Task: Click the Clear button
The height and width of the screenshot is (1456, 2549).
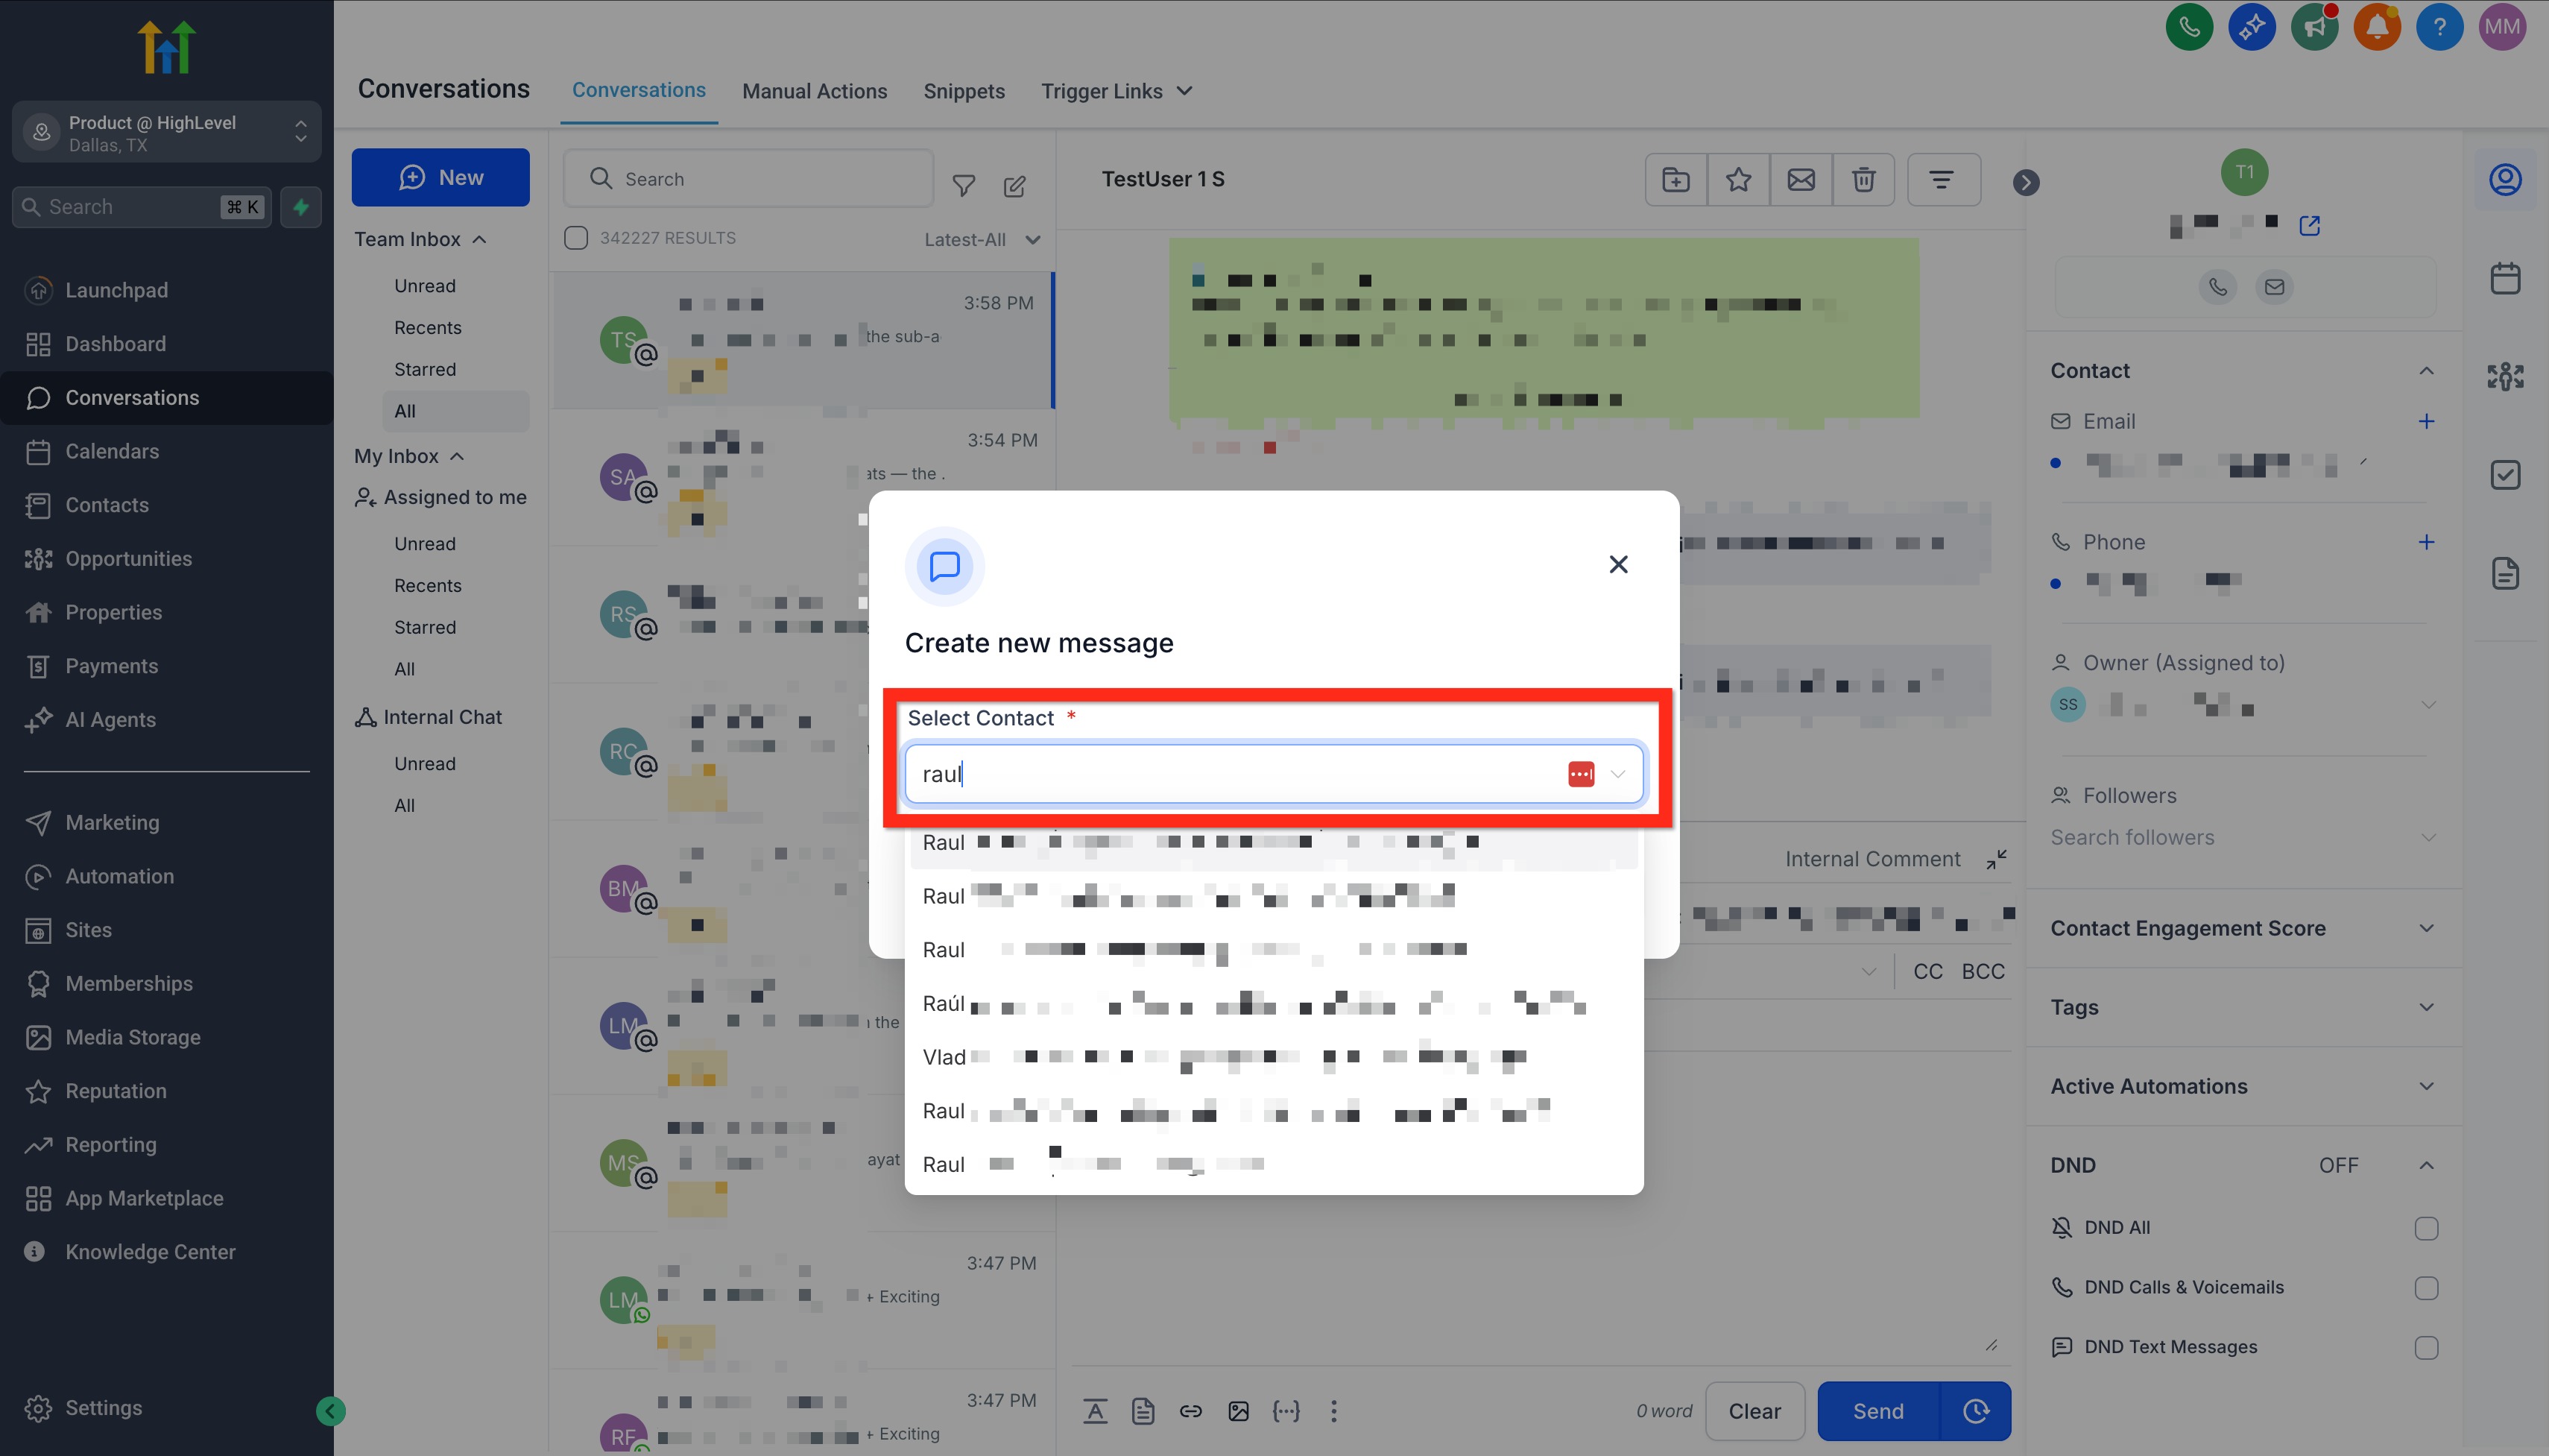Action: click(x=1754, y=1411)
